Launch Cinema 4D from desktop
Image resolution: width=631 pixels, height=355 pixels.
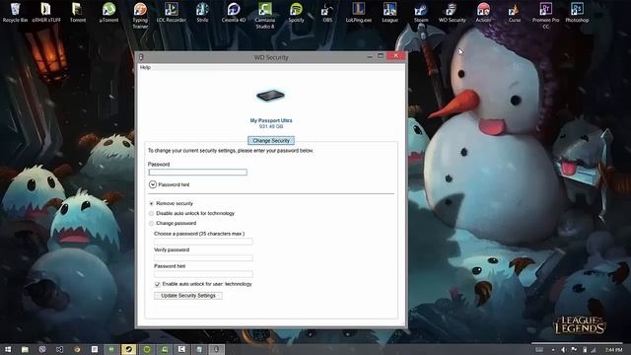coord(234,12)
